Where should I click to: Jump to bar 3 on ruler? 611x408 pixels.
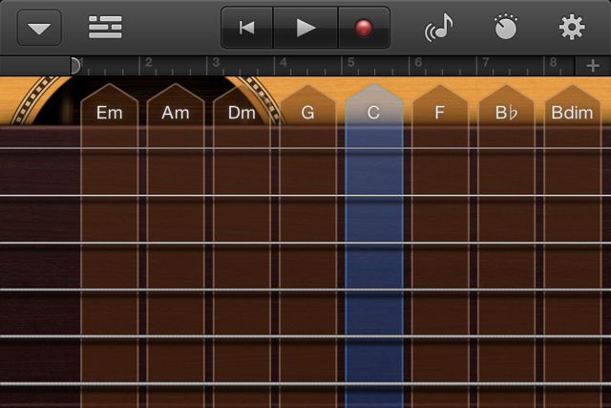coord(216,62)
